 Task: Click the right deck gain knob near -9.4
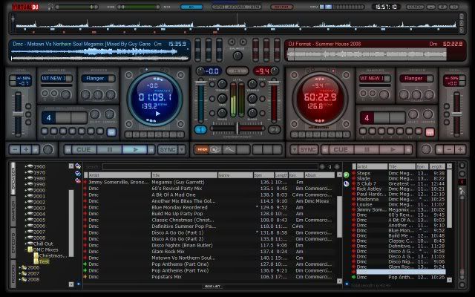click(x=275, y=71)
